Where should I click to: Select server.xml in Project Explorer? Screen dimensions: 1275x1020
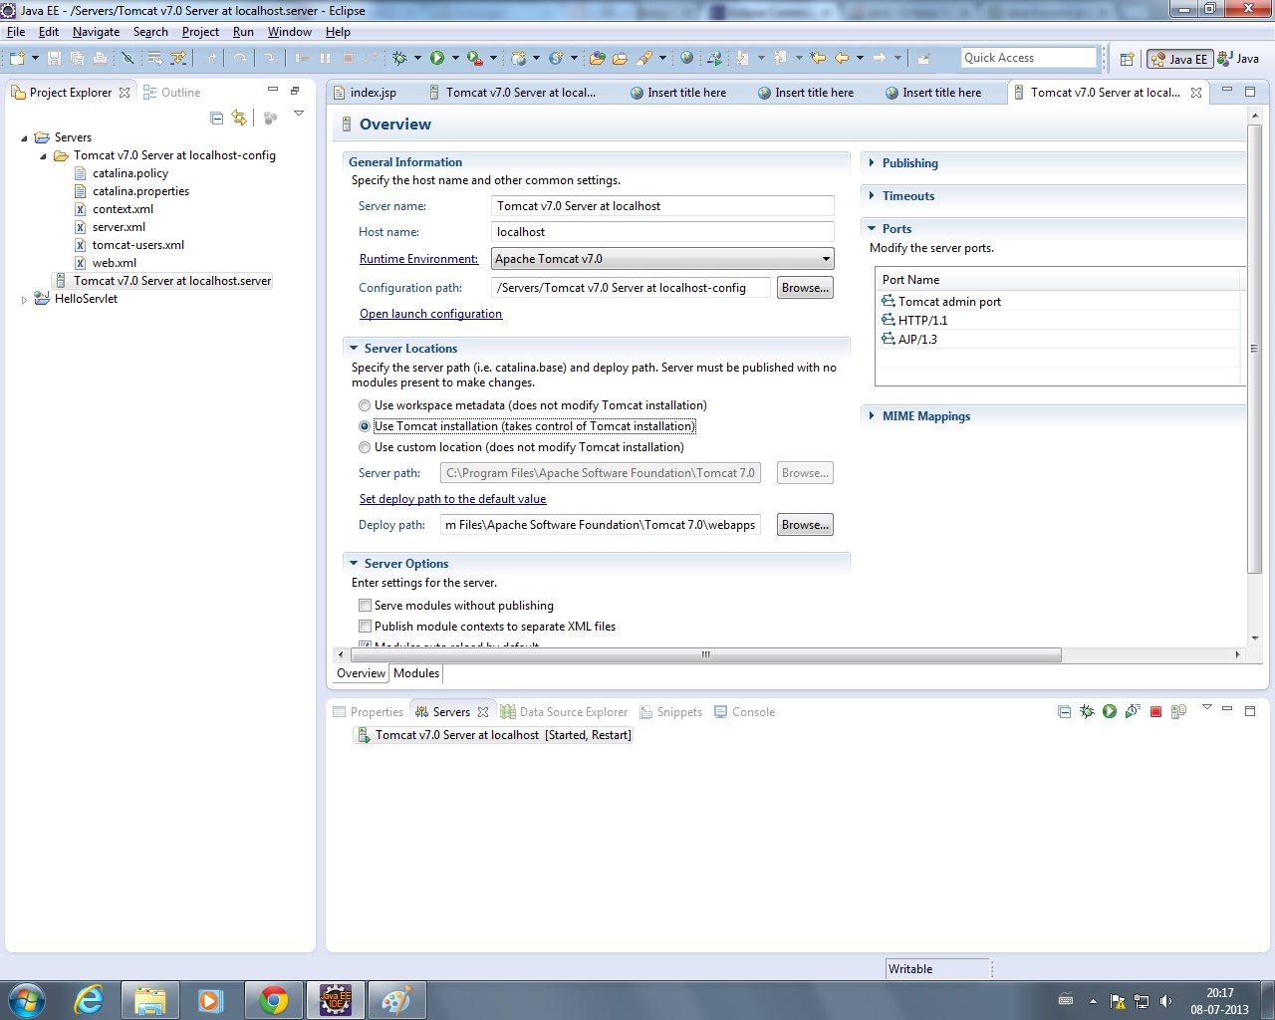point(119,227)
